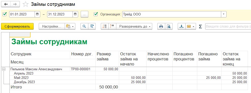Collapse the Пелымов Максим Александрович group
251x93 pixels.
tap(3, 69)
